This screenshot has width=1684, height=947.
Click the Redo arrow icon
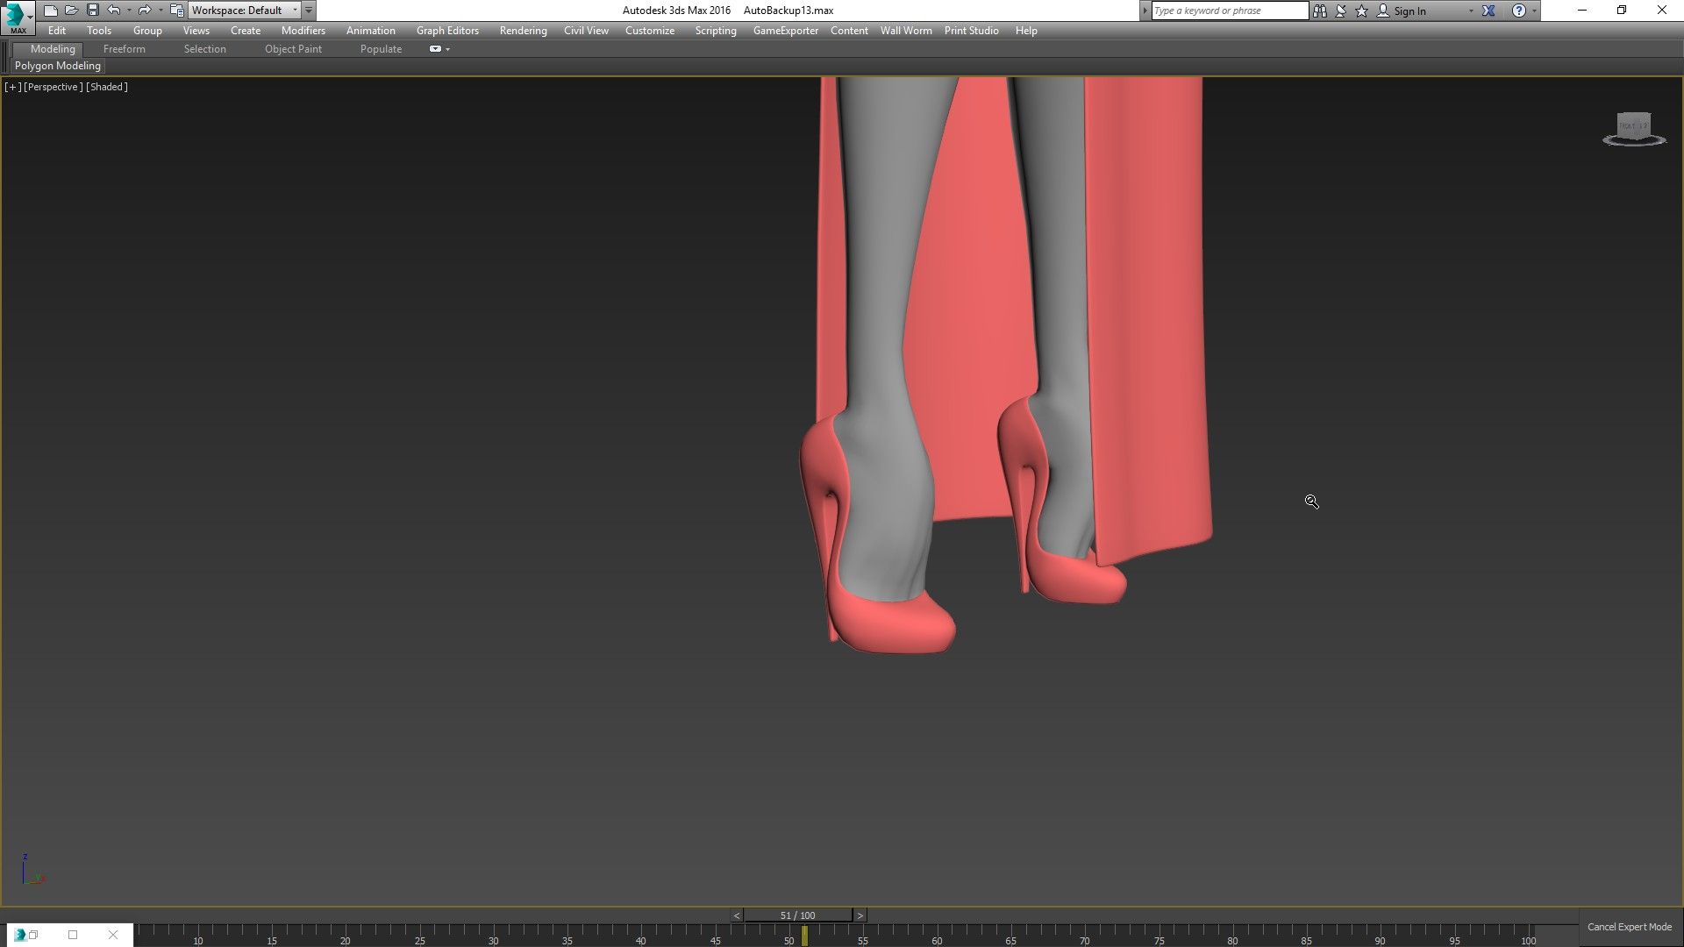pyautogui.click(x=145, y=11)
